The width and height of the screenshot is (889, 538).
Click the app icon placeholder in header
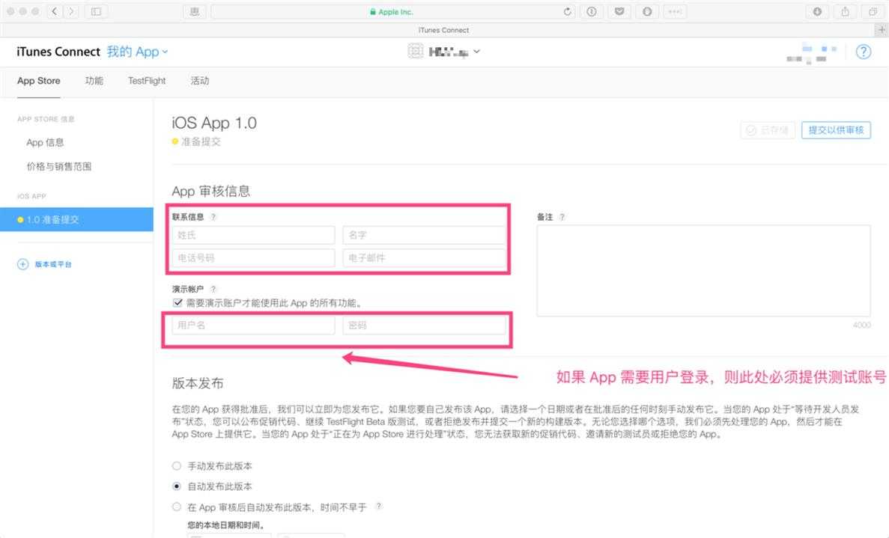tap(416, 52)
